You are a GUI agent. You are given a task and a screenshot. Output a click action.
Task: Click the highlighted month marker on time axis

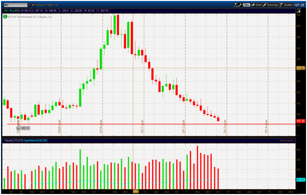click(x=136, y=192)
